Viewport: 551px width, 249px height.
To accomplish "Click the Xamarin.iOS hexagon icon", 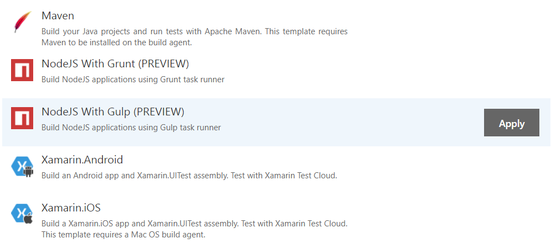I will [x=22, y=214].
